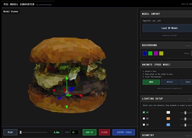
Task: Select the purple background swatch
Action: pos(156,54)
